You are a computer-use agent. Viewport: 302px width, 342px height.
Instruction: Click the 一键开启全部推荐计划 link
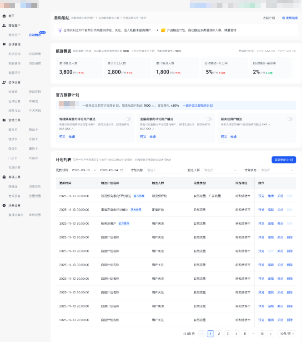pos(198,105)
